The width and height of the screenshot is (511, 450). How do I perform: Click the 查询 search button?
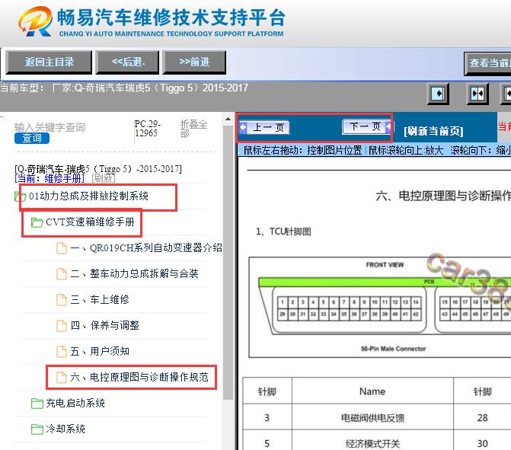click(x=32, y=138)
